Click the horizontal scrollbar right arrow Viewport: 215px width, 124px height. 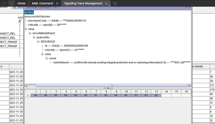click(x=189, y=85)
